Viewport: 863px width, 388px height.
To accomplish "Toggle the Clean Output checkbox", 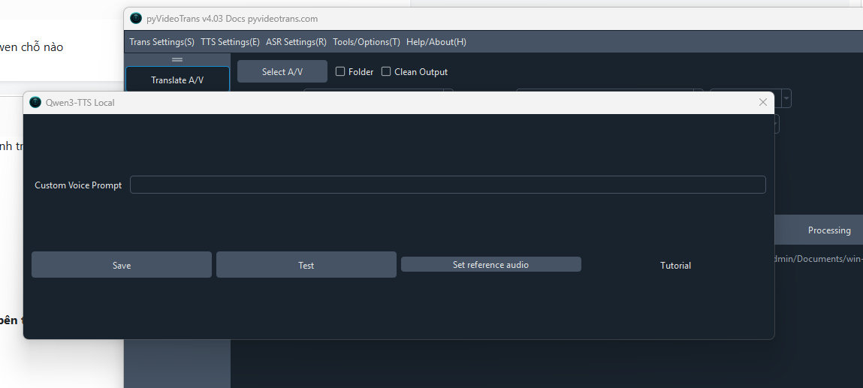I will (386, 71).
